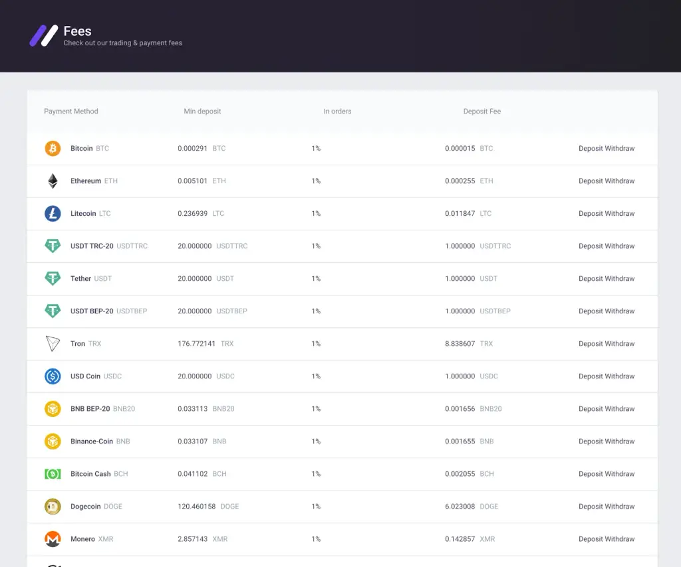This screenshot has height=567, width=681.
Task: Click the Tron triangle icon
Action: tap(53, 343)
